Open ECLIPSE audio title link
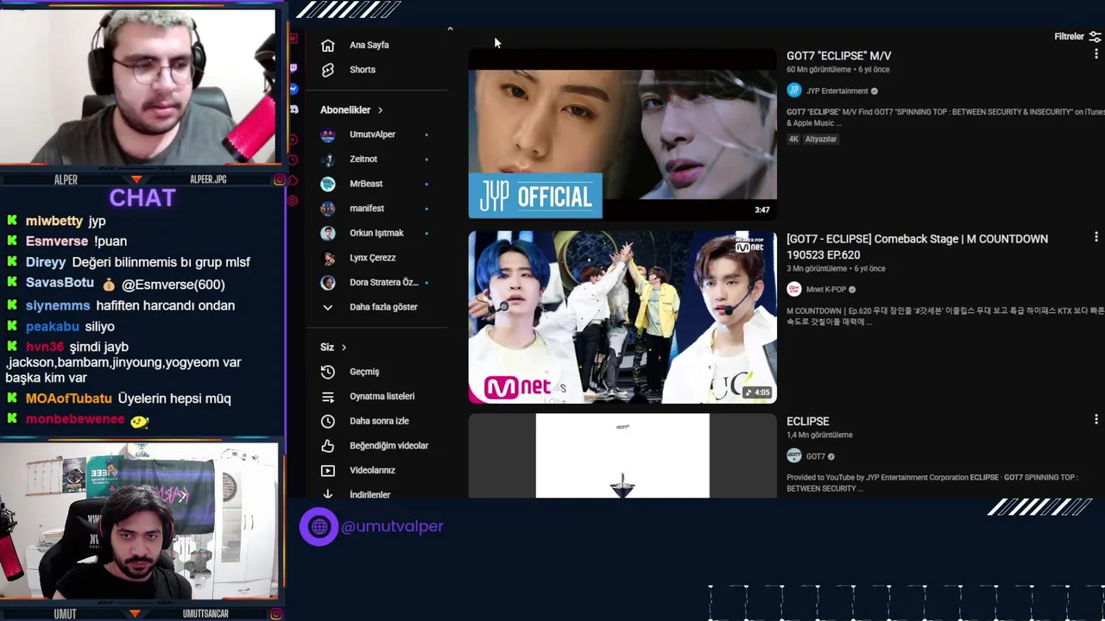This screenshot has width=1105, height=621. point(807,422)
